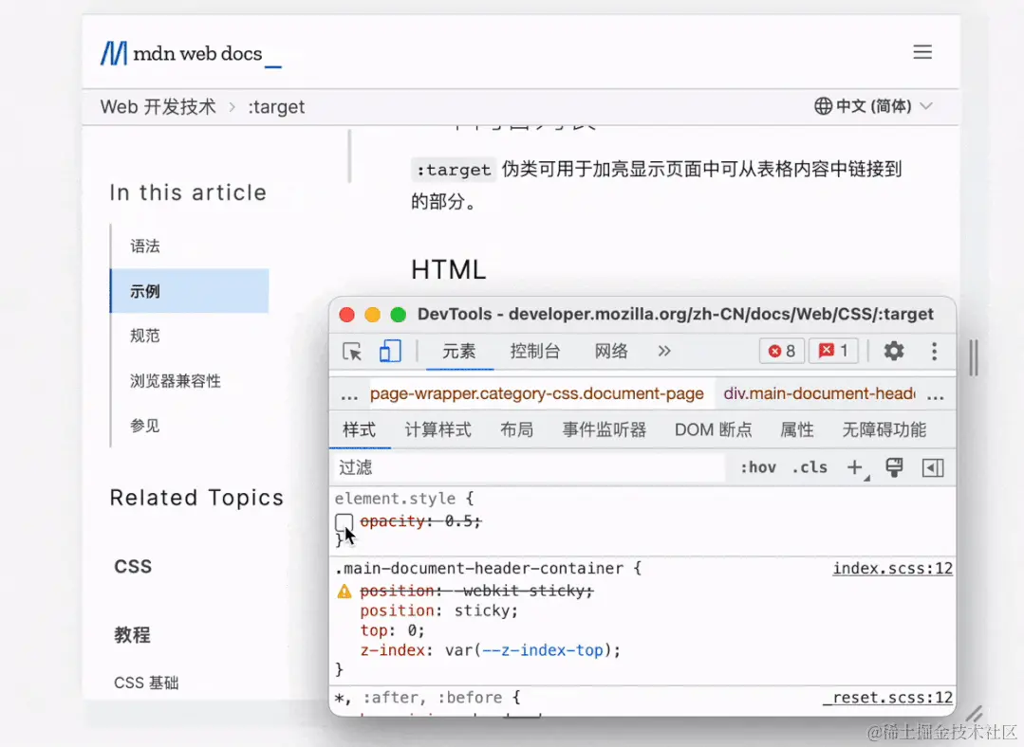The height and width of the screenshot is (747, 1024).
Task: Open the DevTools settings gear
Action: (893, 351)
